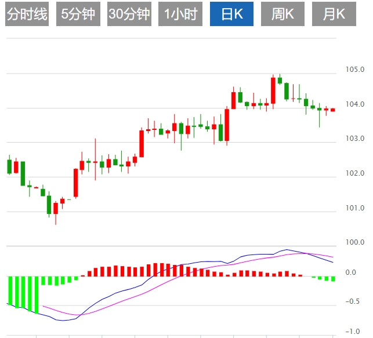
Task: Click the rightmost green MACD histogram bar
Action: [333, 279]
